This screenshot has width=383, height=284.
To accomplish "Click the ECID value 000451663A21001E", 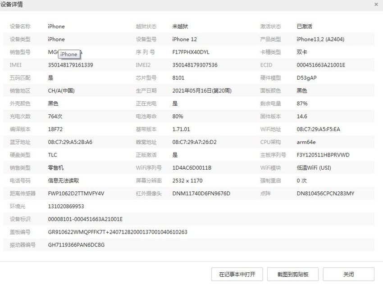I will coord(321,65).
